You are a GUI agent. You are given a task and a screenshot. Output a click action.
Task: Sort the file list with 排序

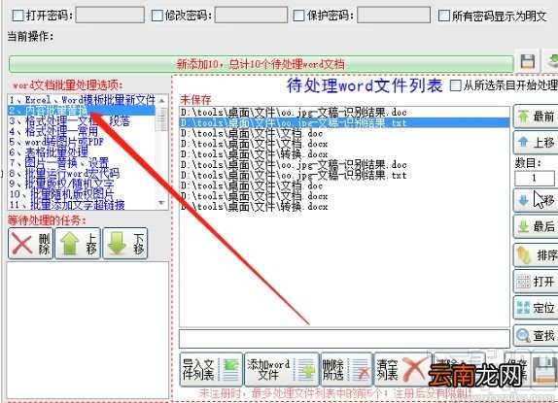click(537, 255)
